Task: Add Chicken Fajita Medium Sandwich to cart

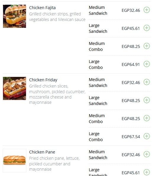Action: pyautogui.click(x=147, y=10)
